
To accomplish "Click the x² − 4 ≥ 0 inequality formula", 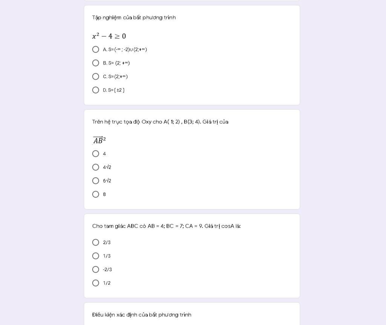I will [109, 36].
